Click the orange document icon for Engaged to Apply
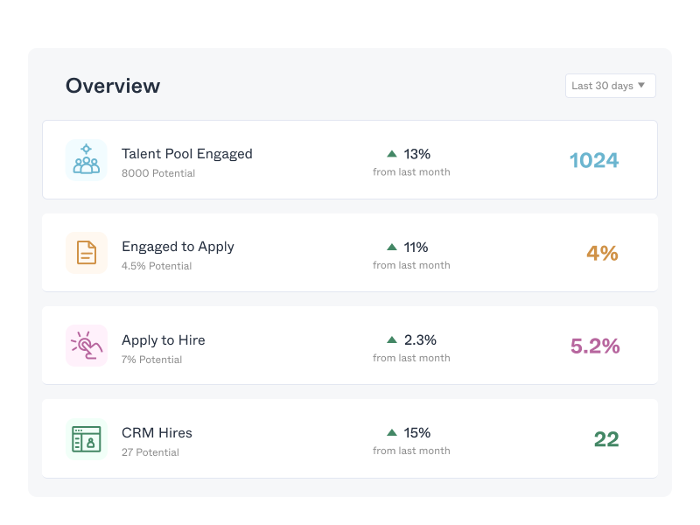 pyautogui.click(x=86, y=253)
